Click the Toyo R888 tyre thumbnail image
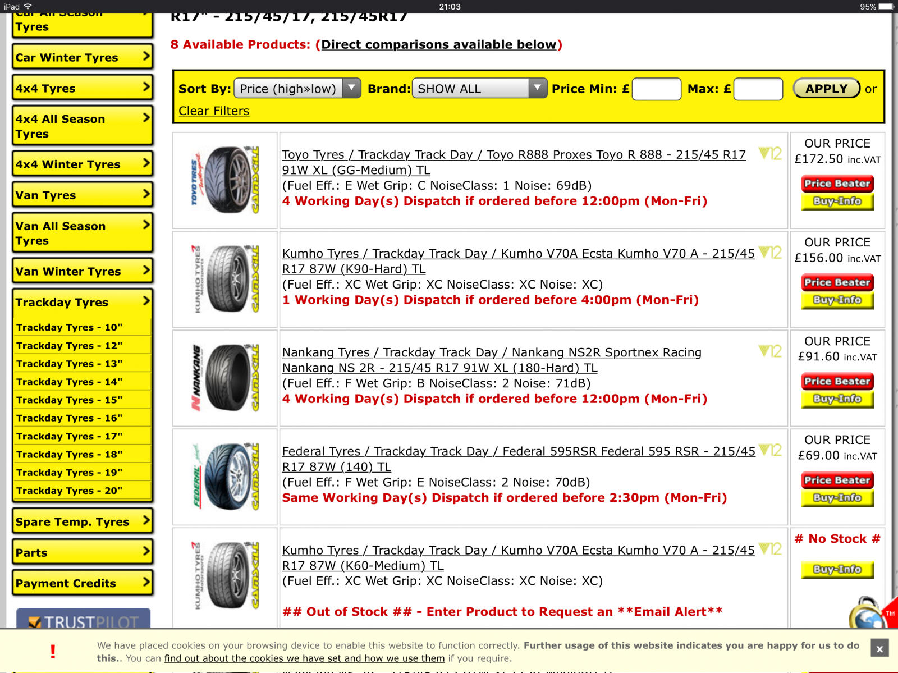Viewport: 898px width, 673px height. 225,180
